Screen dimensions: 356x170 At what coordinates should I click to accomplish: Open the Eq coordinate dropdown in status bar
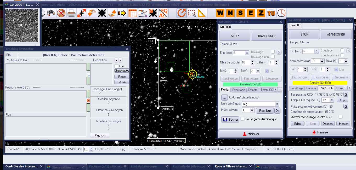pyautogui.click(x=91, y=150)
